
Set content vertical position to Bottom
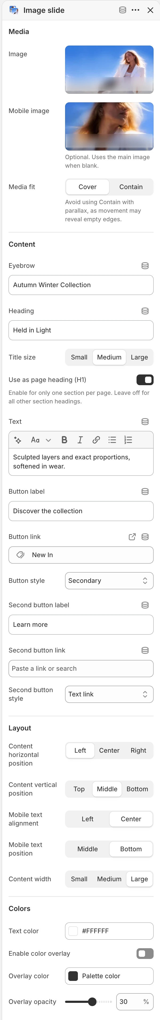[x=137, y=789]
